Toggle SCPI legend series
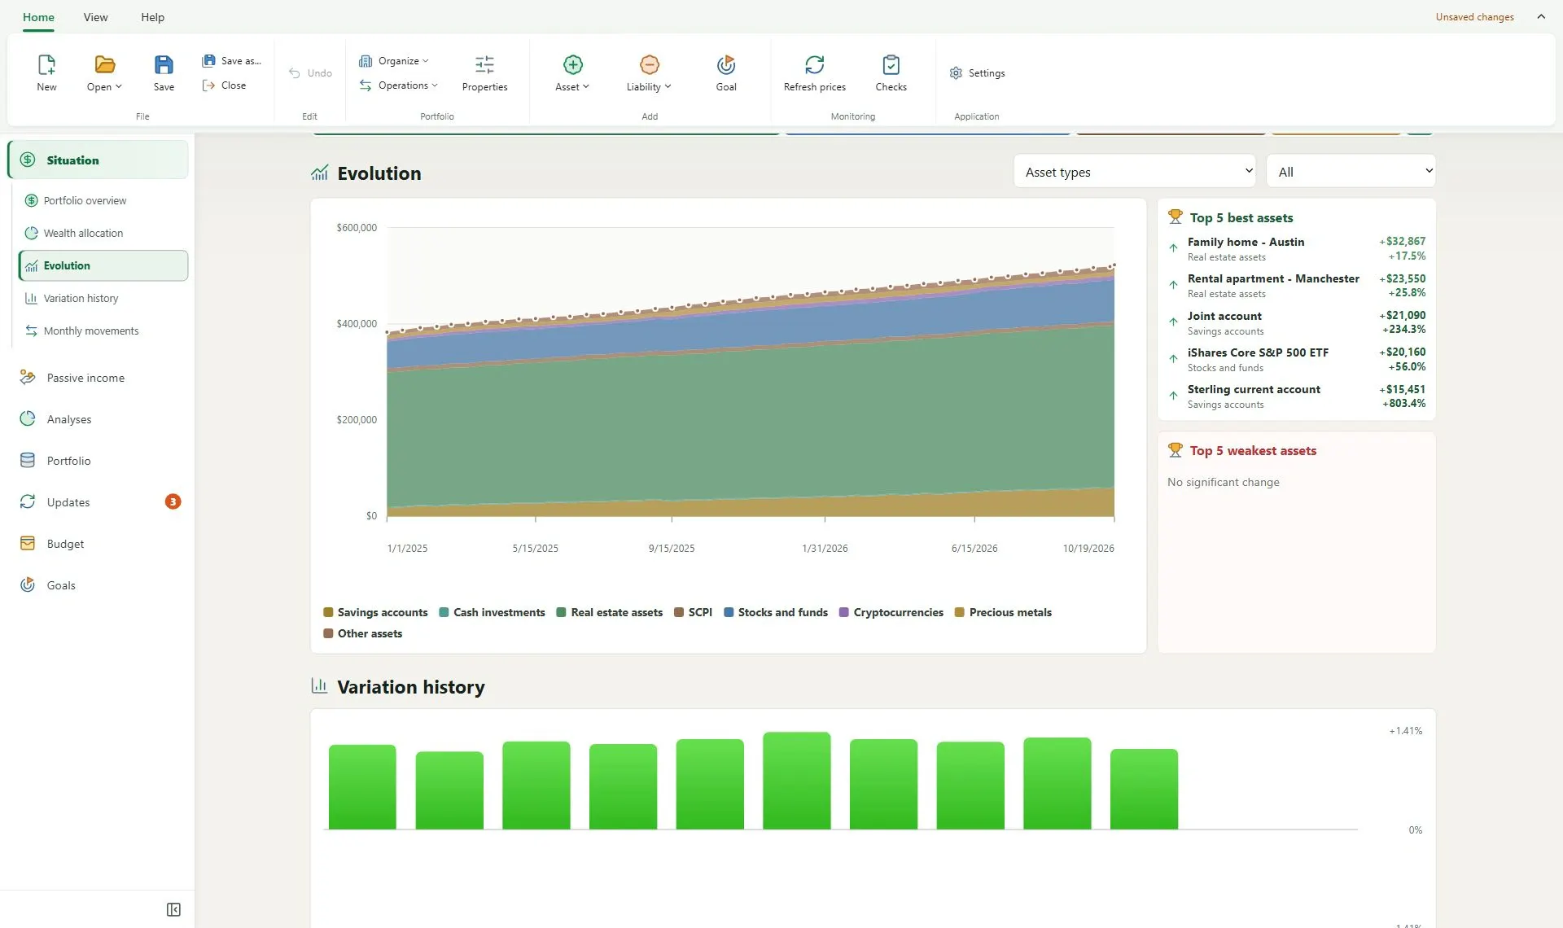1563x928 pixels. [x=693, y=612]
